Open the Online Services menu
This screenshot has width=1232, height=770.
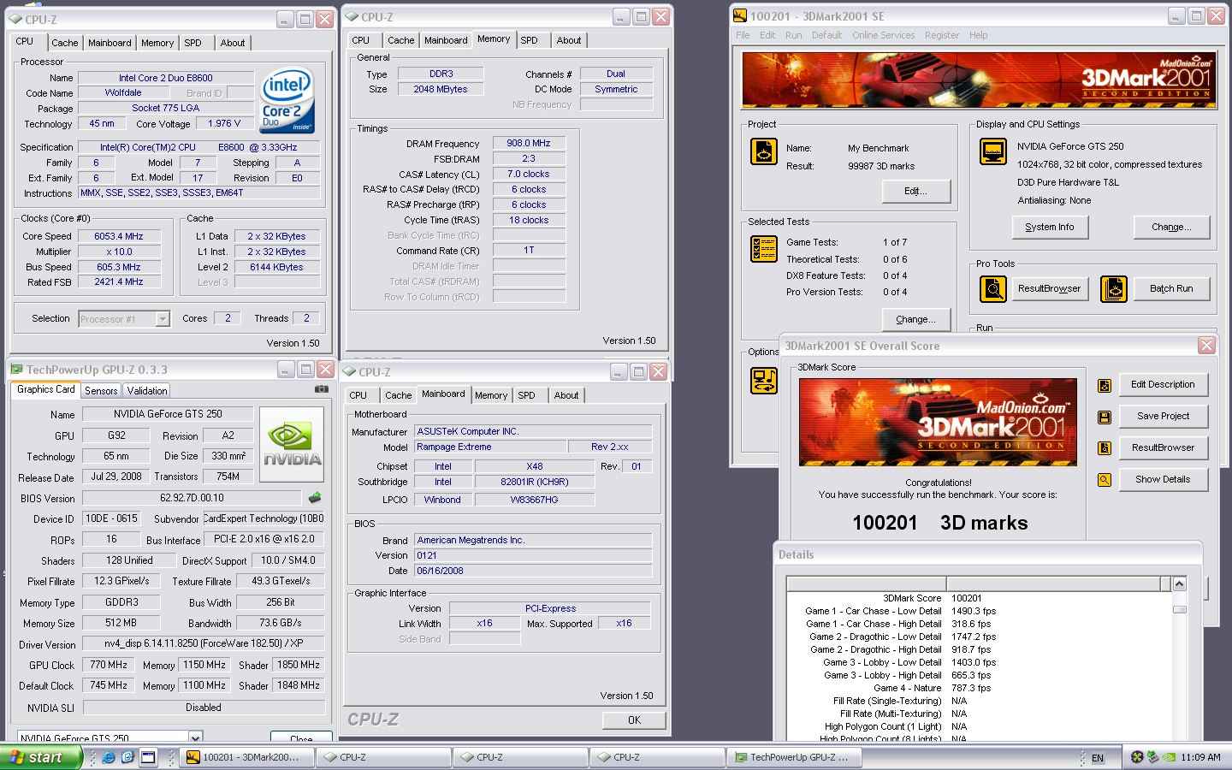pyautogui.click(x=883, y=35)
